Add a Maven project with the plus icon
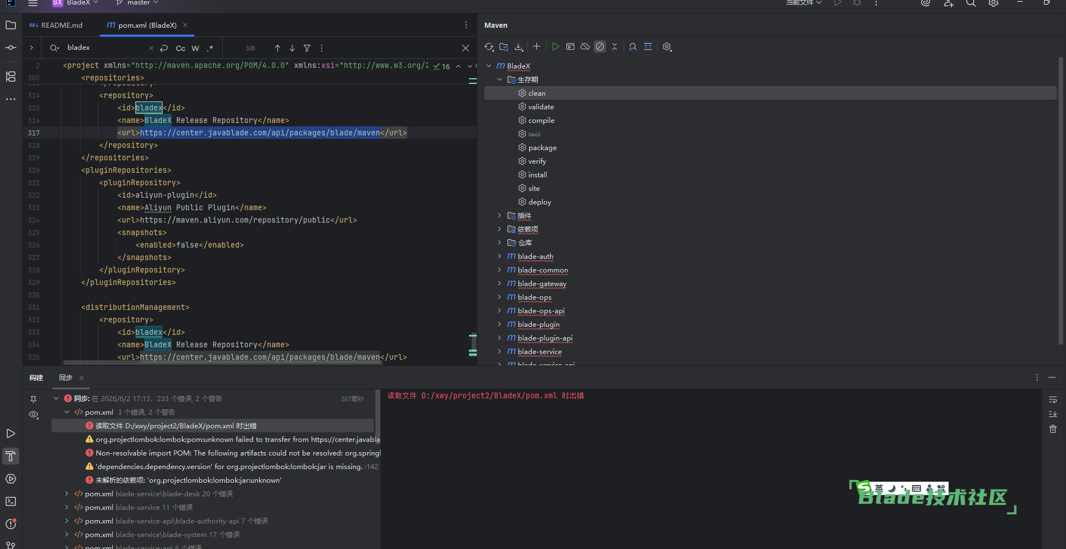 click(537, 47)
